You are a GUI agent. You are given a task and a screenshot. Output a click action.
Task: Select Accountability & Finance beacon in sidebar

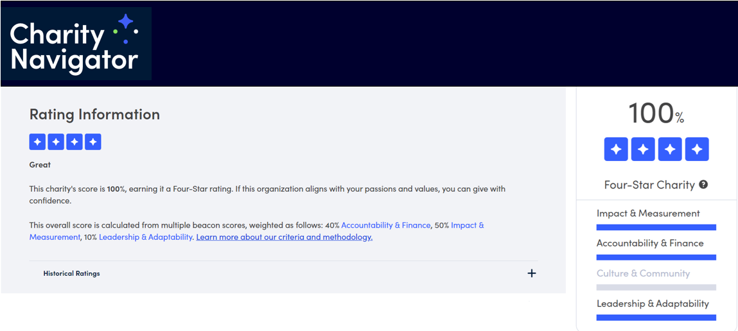(x=650, y=244)
